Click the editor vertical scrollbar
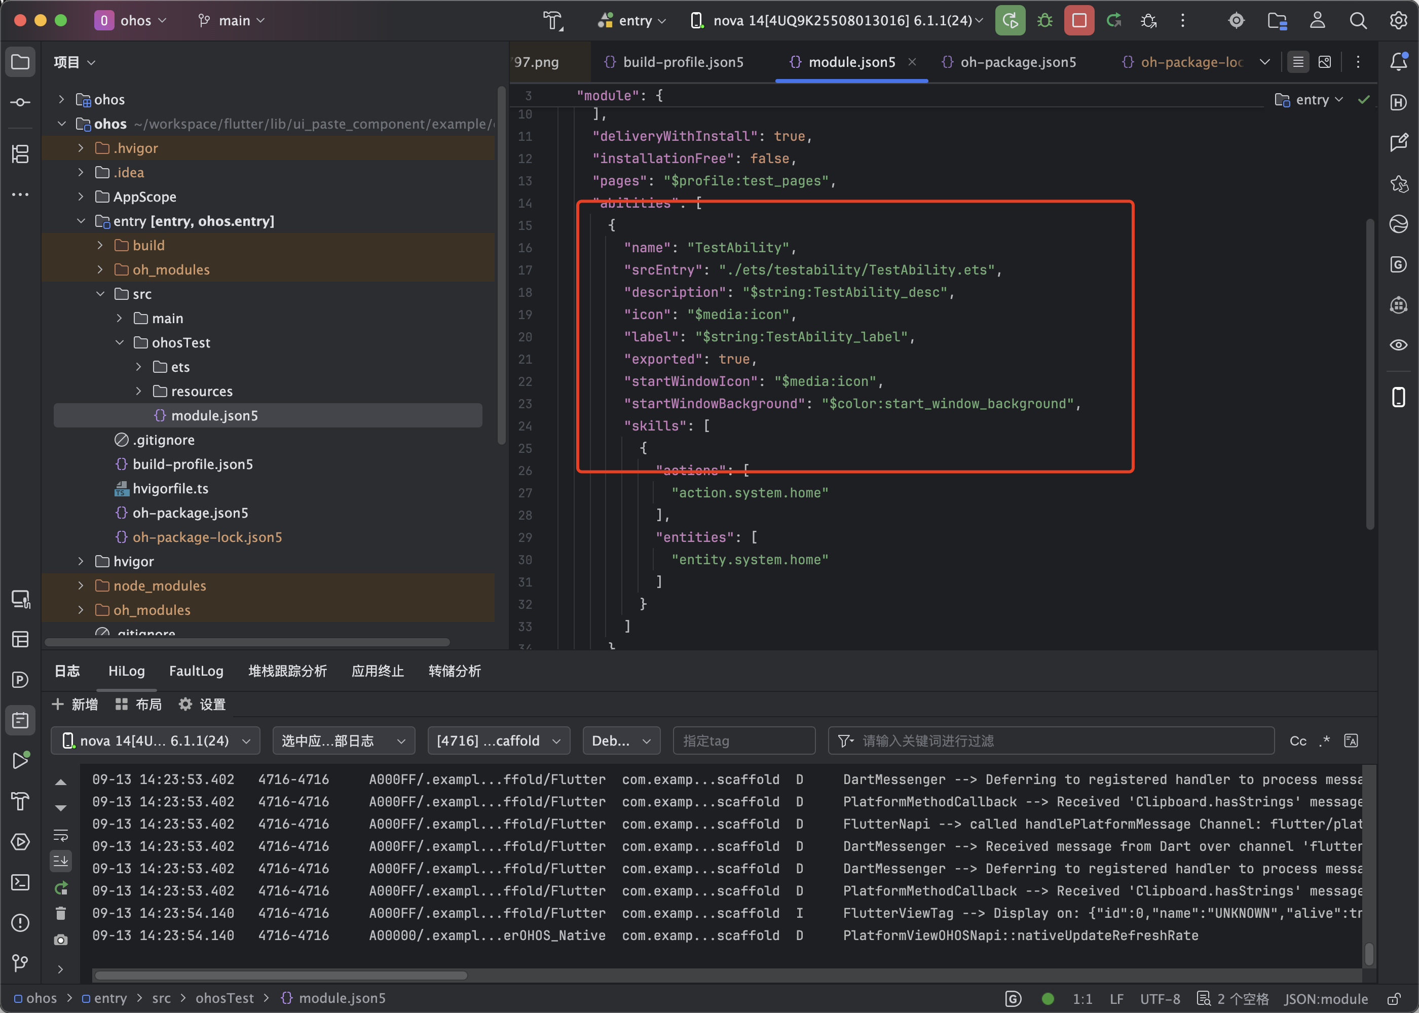1419x1013 pixels. (x=1370, y=374)
